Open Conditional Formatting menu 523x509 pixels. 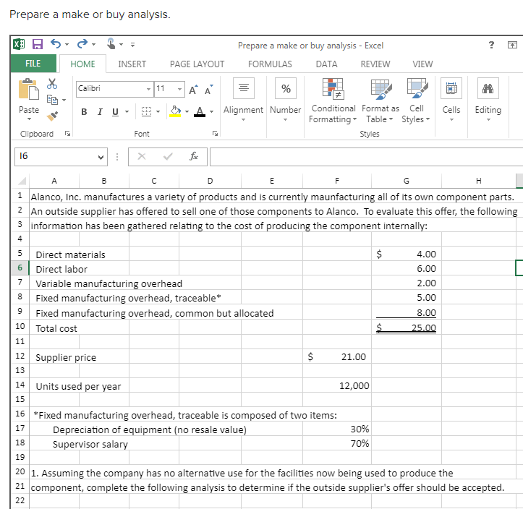click(x=333, y=100)
